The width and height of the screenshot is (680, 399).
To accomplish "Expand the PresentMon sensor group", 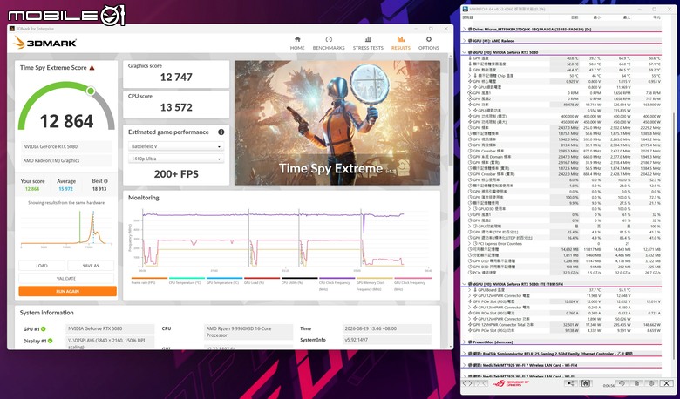I will pyautogui.click(x=465, y=342).
